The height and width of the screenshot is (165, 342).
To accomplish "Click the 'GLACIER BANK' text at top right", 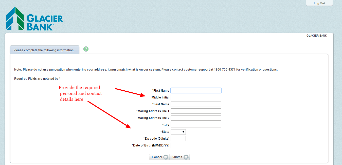I will [x=317, y=36].
